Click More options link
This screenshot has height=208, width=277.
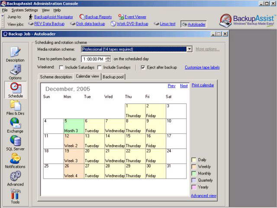click(x=207, y=49)
